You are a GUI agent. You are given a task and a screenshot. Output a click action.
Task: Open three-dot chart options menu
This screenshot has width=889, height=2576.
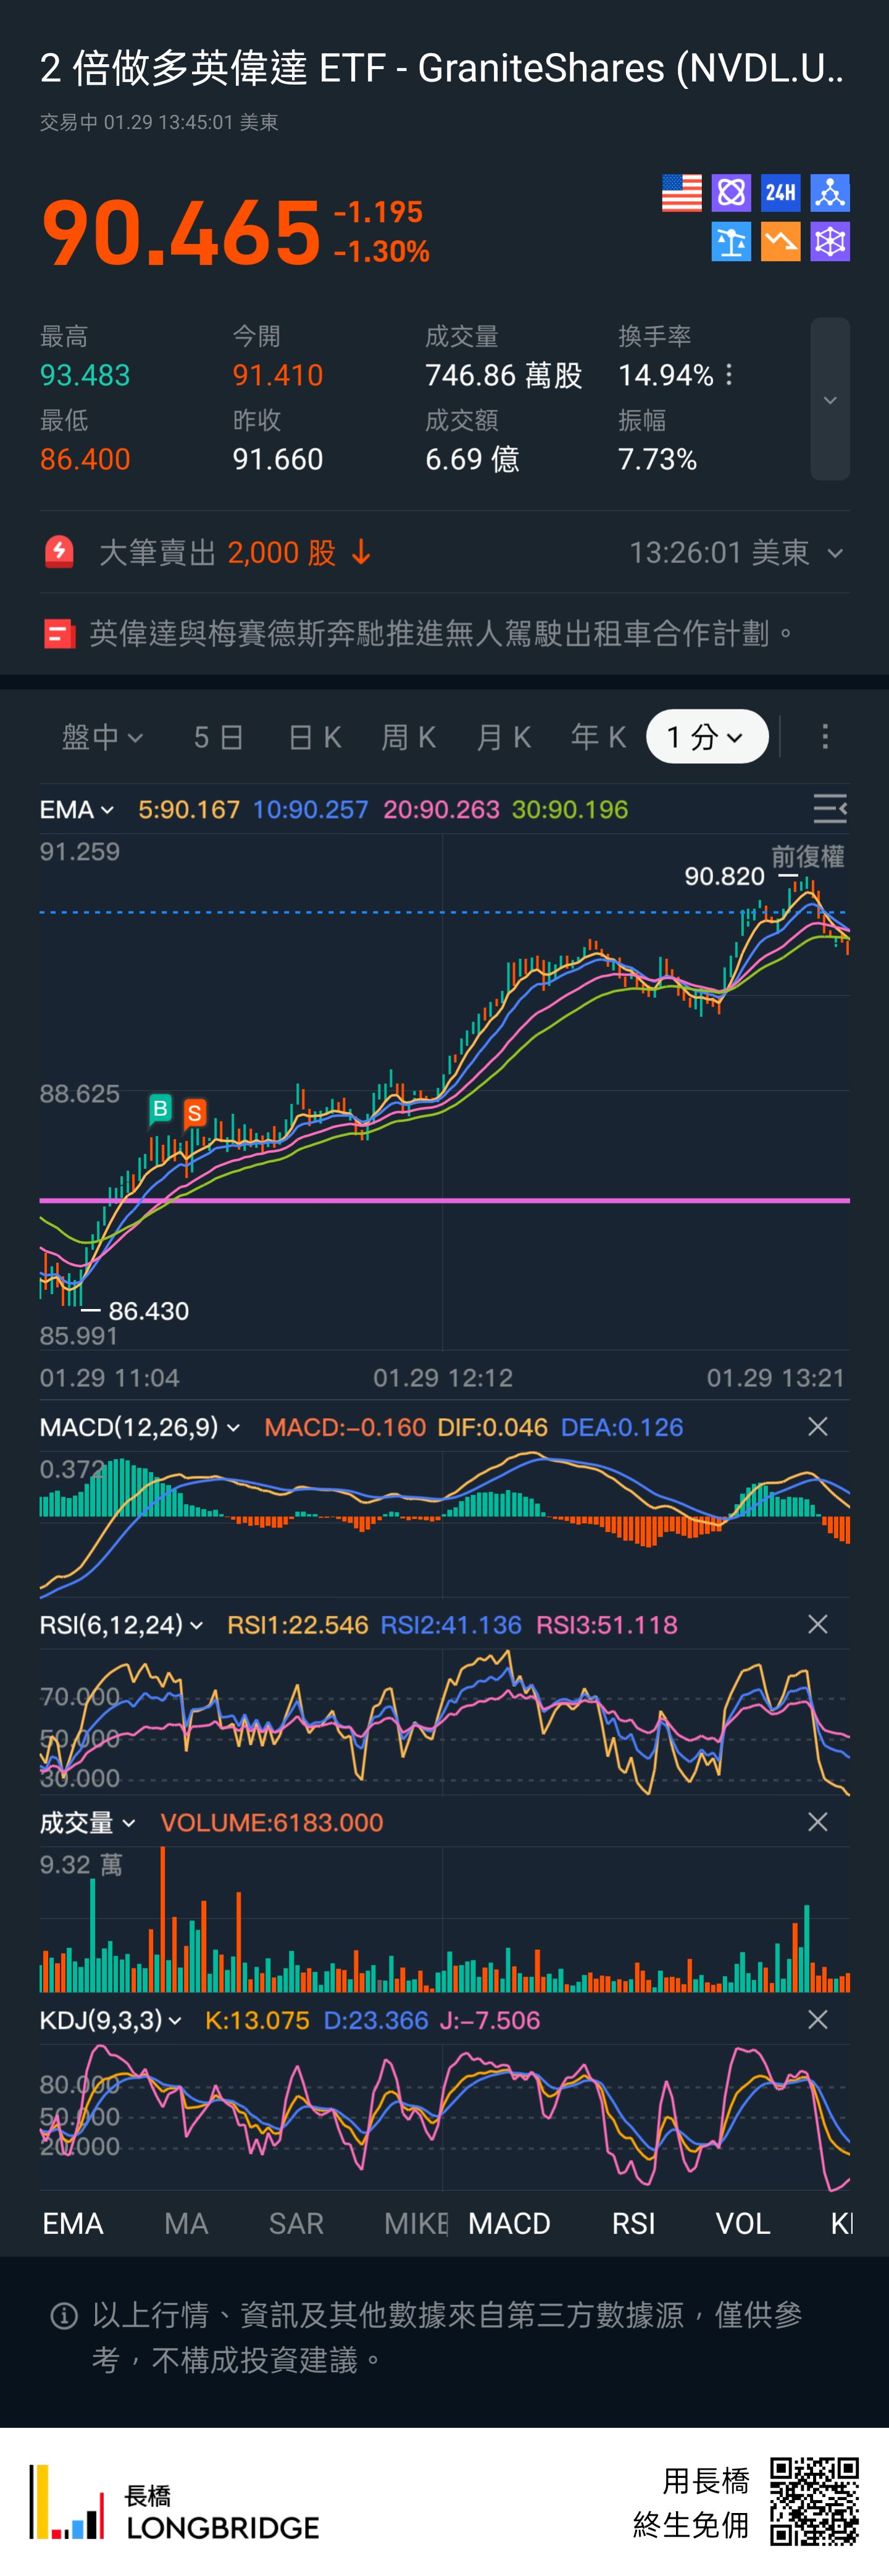click(x=824, y=737)
